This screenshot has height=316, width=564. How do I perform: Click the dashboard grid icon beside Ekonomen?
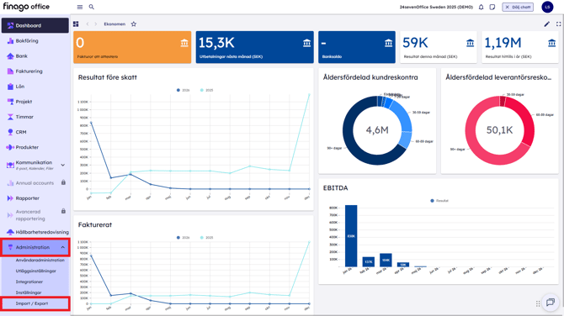click(x=76, y=24)
